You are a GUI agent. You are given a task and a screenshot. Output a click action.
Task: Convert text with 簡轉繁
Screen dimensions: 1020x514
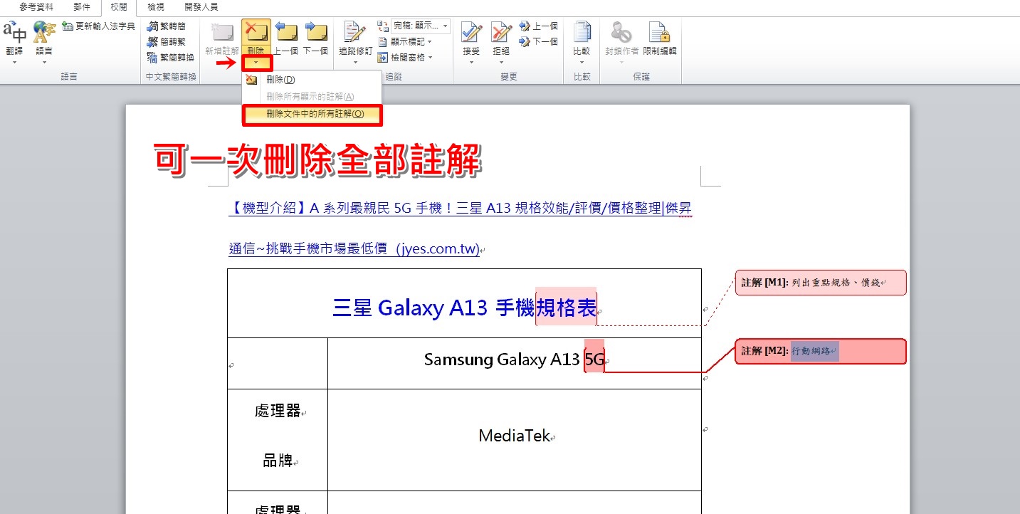pos(167,41)
